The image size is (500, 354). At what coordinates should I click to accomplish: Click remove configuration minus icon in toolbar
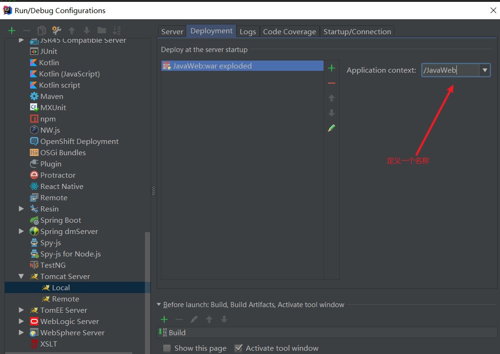pos(27,30)
